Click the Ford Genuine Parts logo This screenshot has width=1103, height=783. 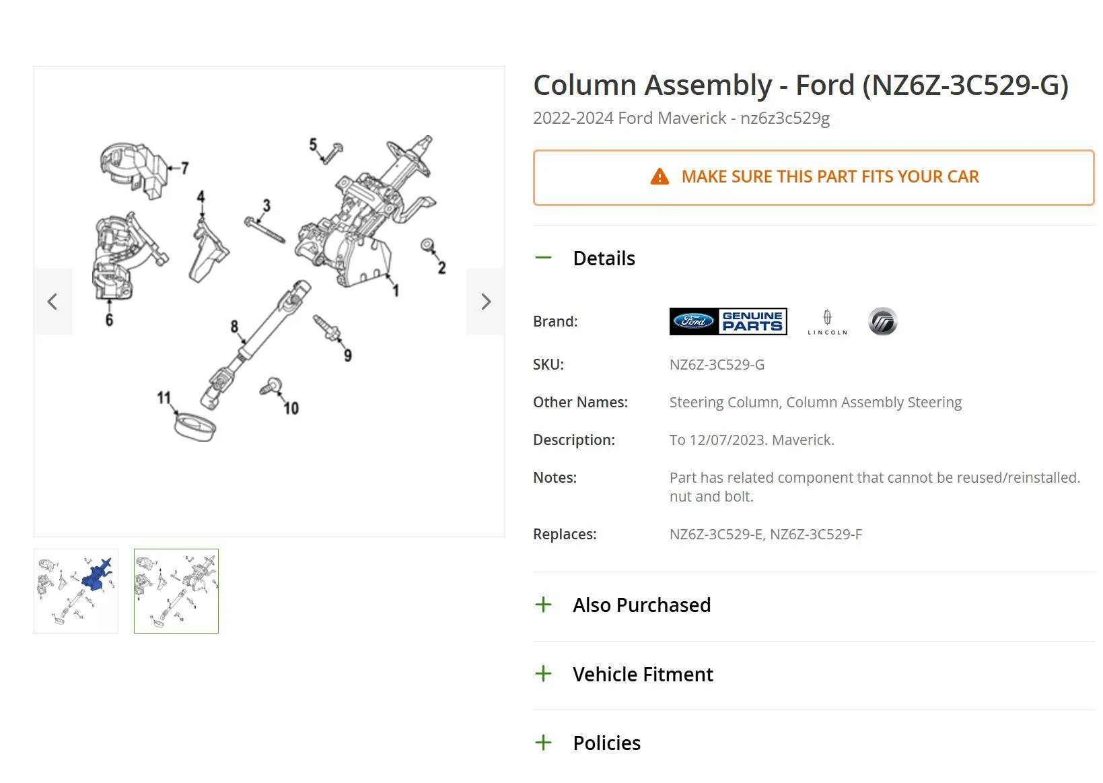coord(728,321)
